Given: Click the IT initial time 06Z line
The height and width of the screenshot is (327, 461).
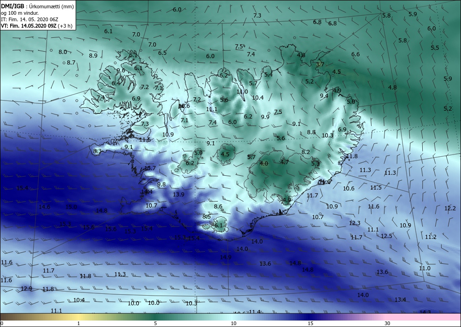Looking at the screenshot, I should coord(30,19).
